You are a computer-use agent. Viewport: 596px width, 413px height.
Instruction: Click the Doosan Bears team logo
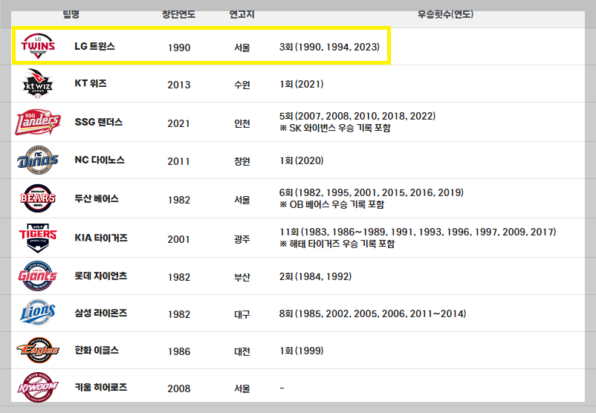click(38, 198)
